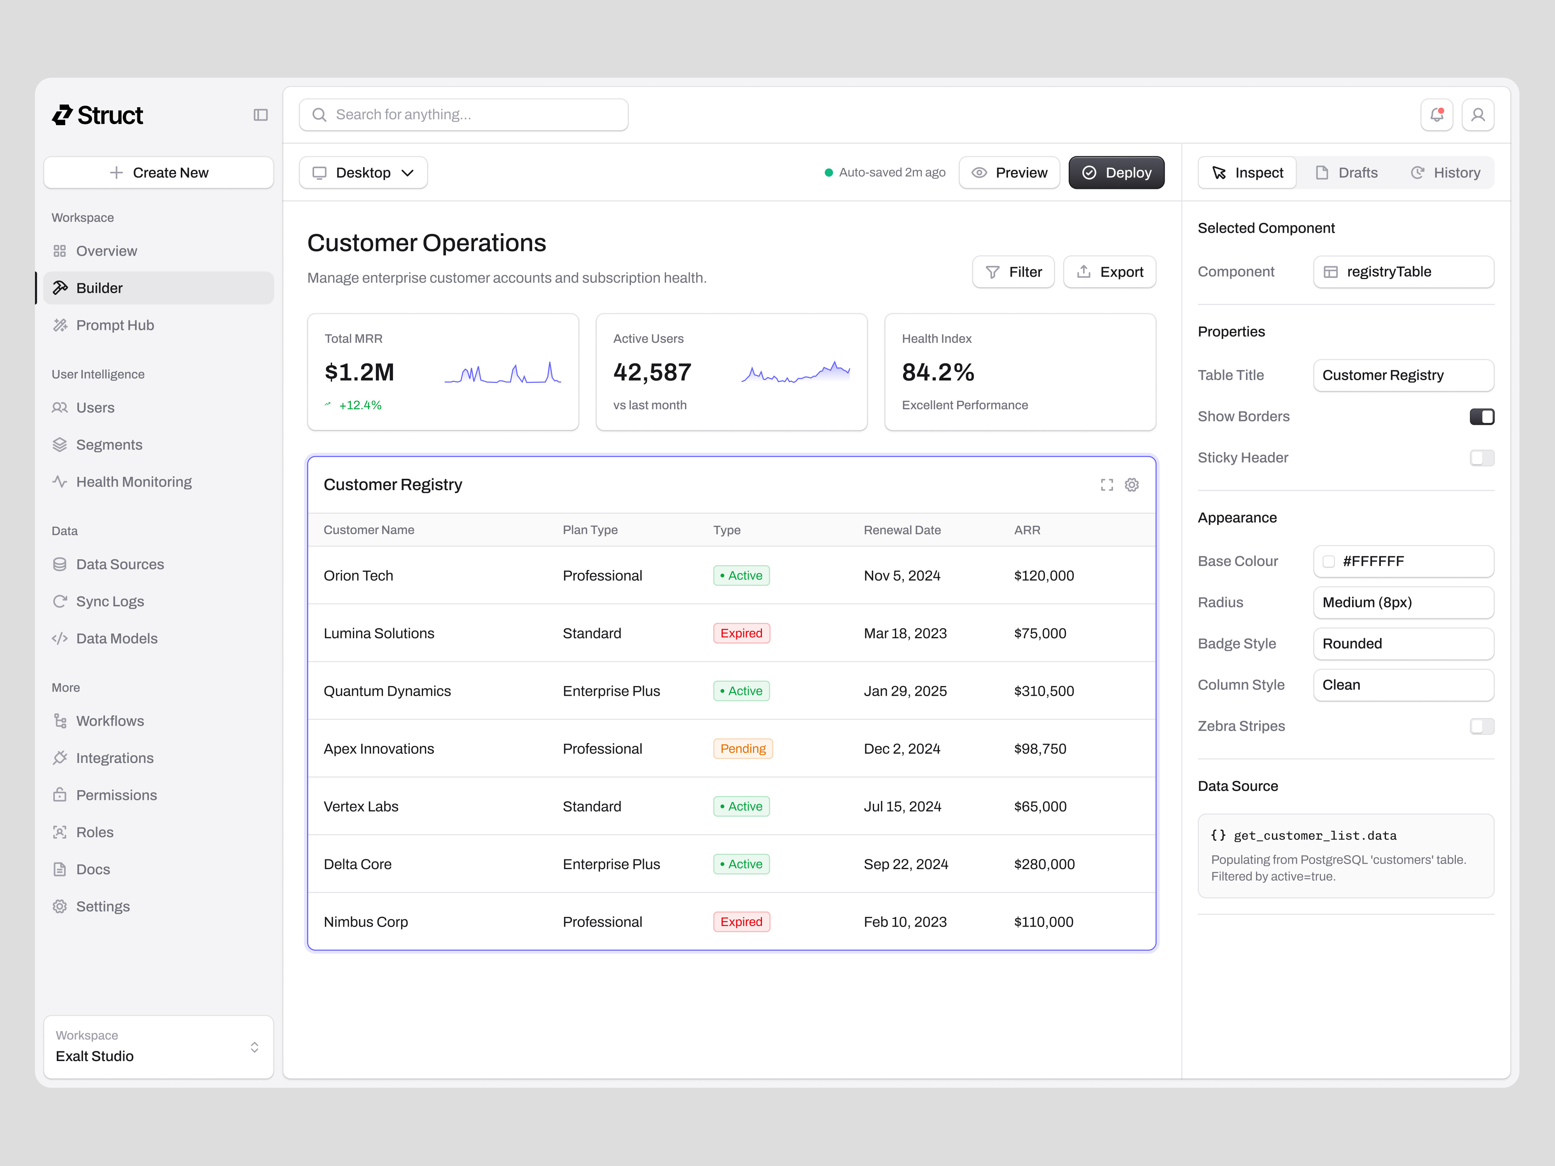Turn off the Show Borders toggle
The width and height of the screenshot is (1555, 1166).
pos(1482,417)
